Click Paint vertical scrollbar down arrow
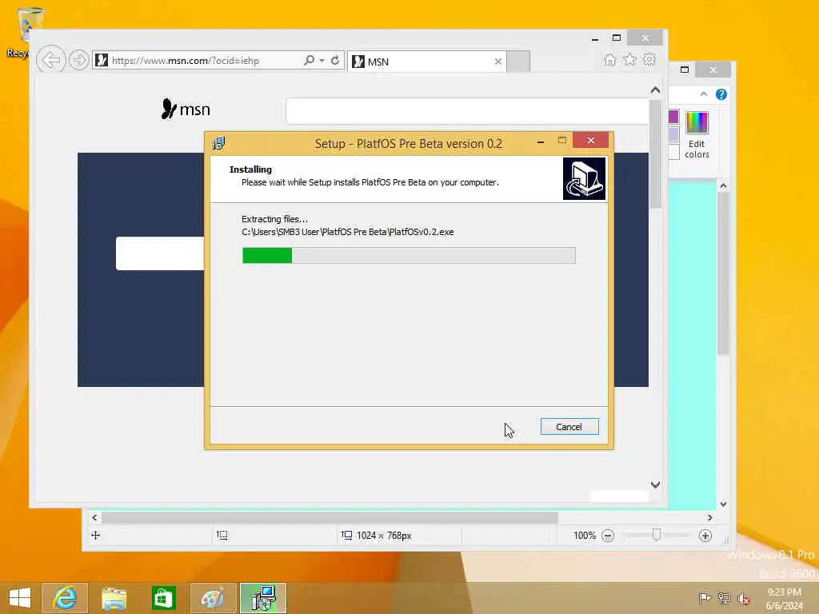819x614 pixels. (x=723, y=504)
